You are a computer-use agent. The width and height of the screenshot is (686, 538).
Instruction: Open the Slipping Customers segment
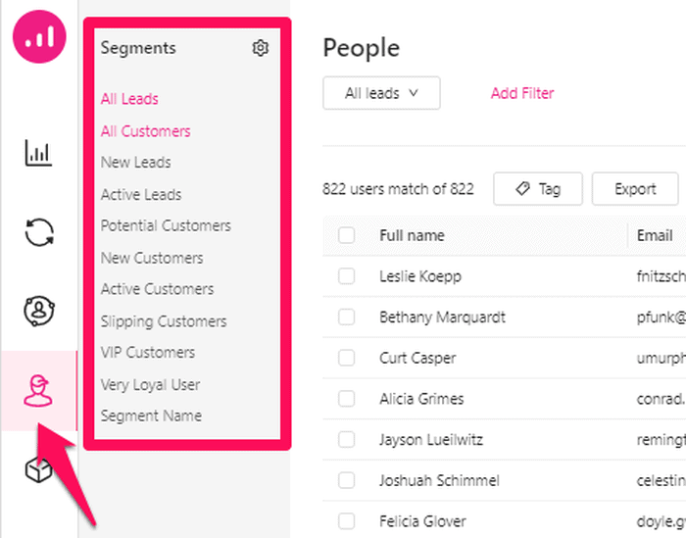164,321
